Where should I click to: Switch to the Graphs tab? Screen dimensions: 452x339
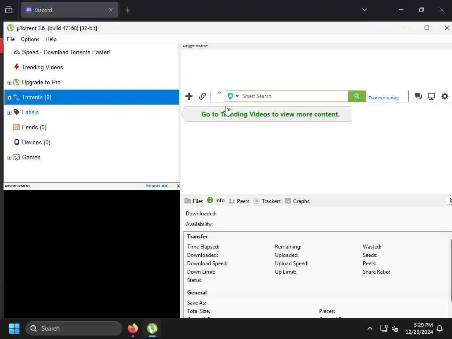pyautogui.click(x=297, y=201)
